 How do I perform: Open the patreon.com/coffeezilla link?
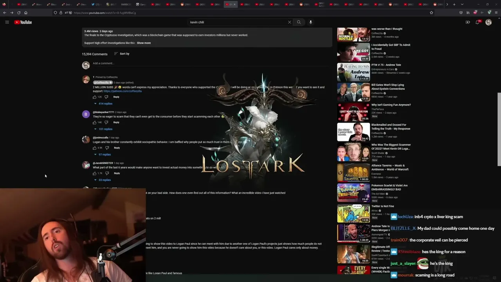tap(123, 91)
